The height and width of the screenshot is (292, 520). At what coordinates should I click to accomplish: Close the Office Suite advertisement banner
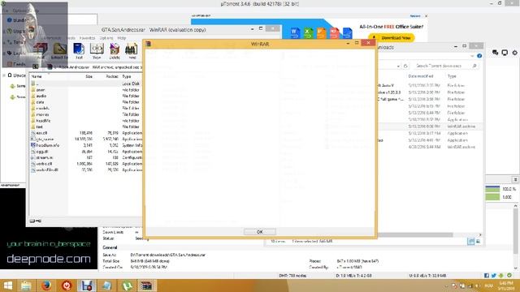pos(426,16)
